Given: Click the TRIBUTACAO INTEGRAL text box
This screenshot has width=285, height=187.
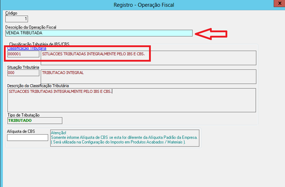Looking at the screenshot, I should click(148, 77).
